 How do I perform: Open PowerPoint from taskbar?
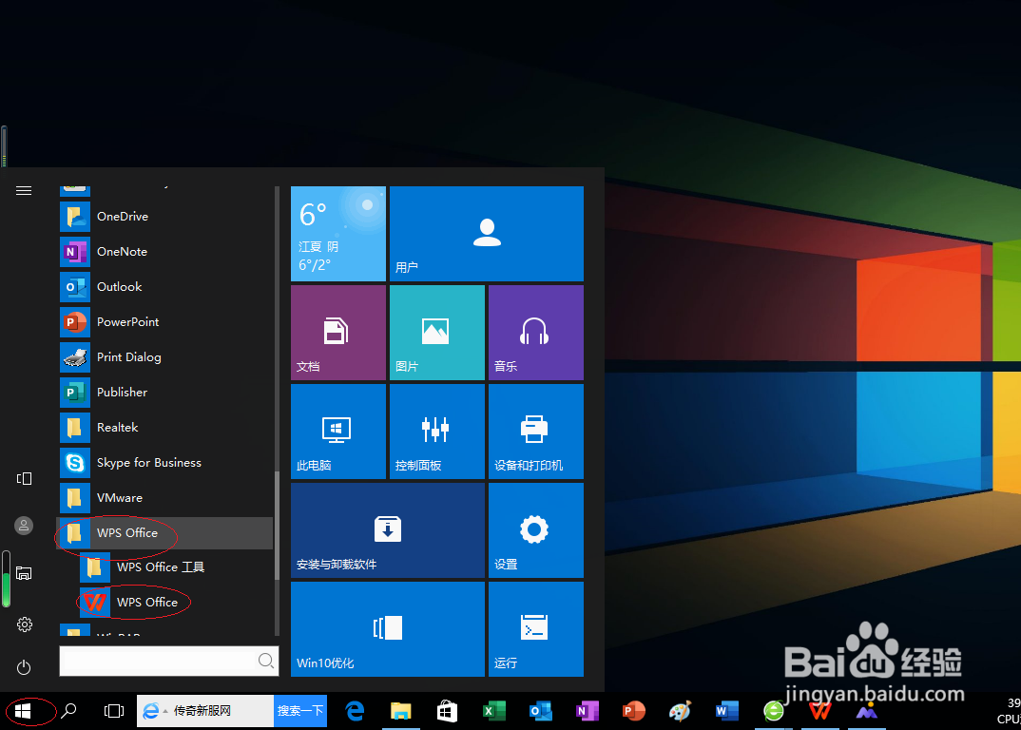point(633,711)
